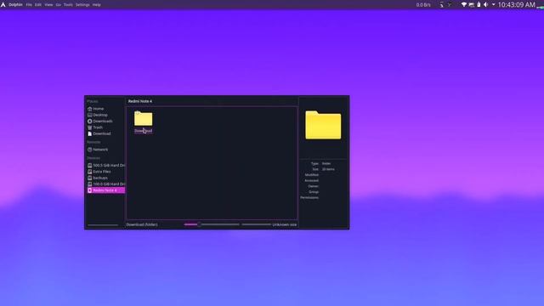Open the Wi-Fi network tray icon
This screenshot has height=306, width=544.
point(464,4)
